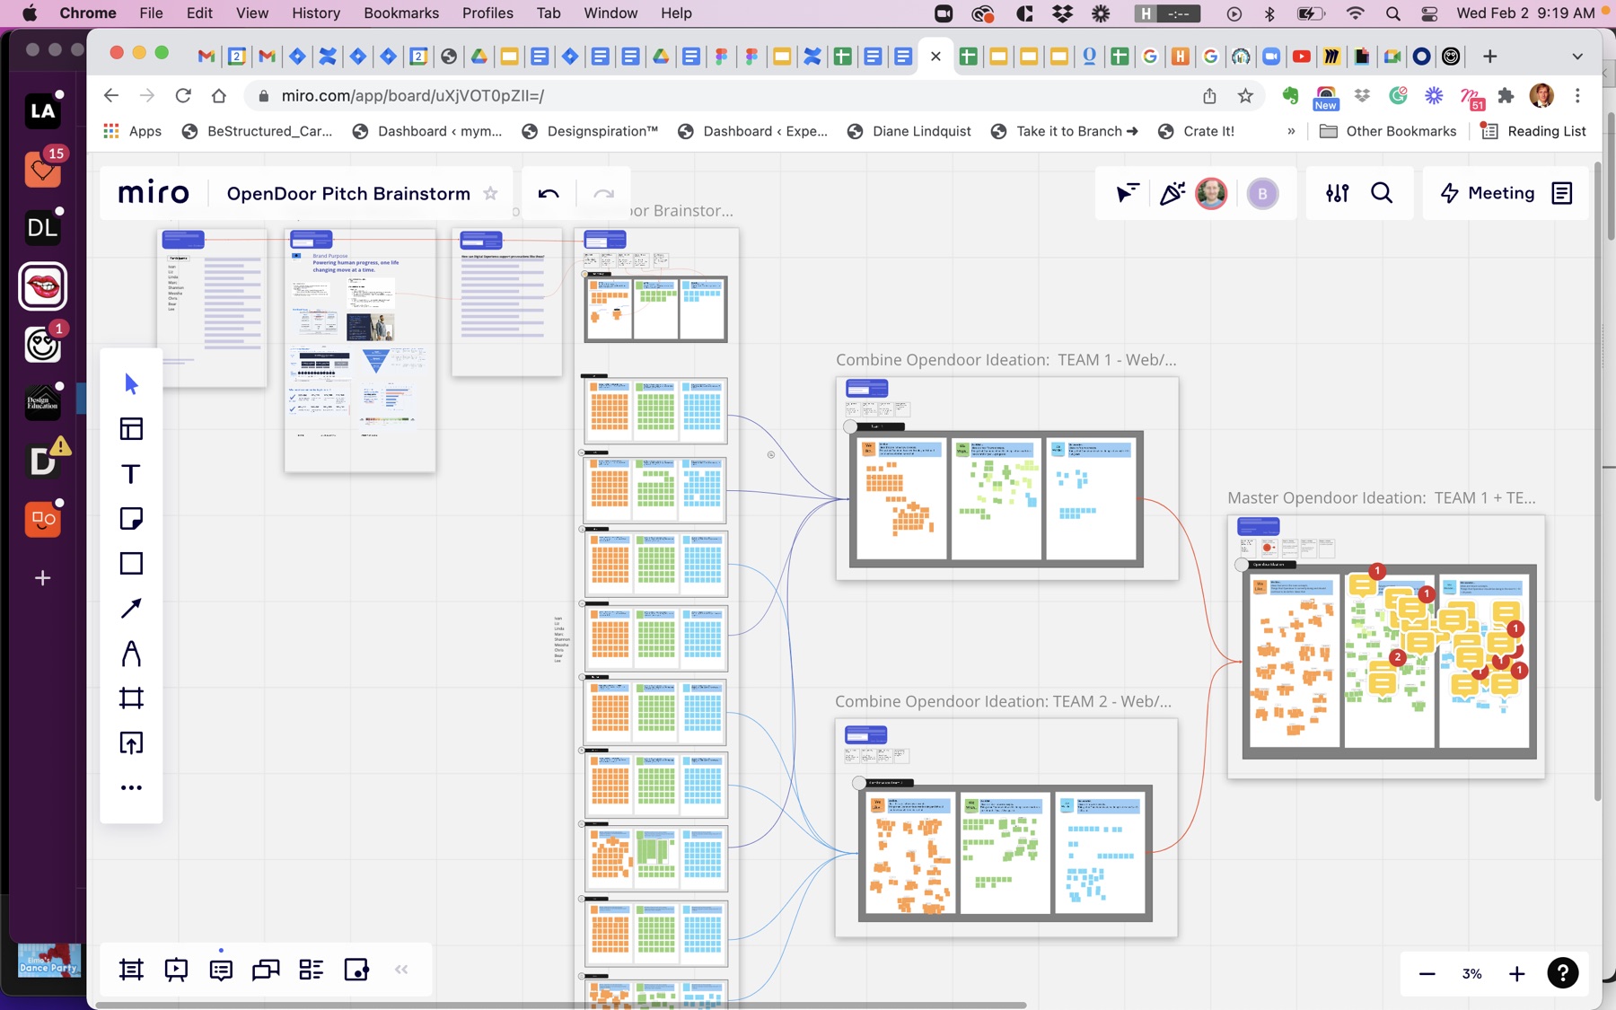Show hidden bookmarks with double chevron
Screen dimensions: 1616x1010
click(1291, 131)
